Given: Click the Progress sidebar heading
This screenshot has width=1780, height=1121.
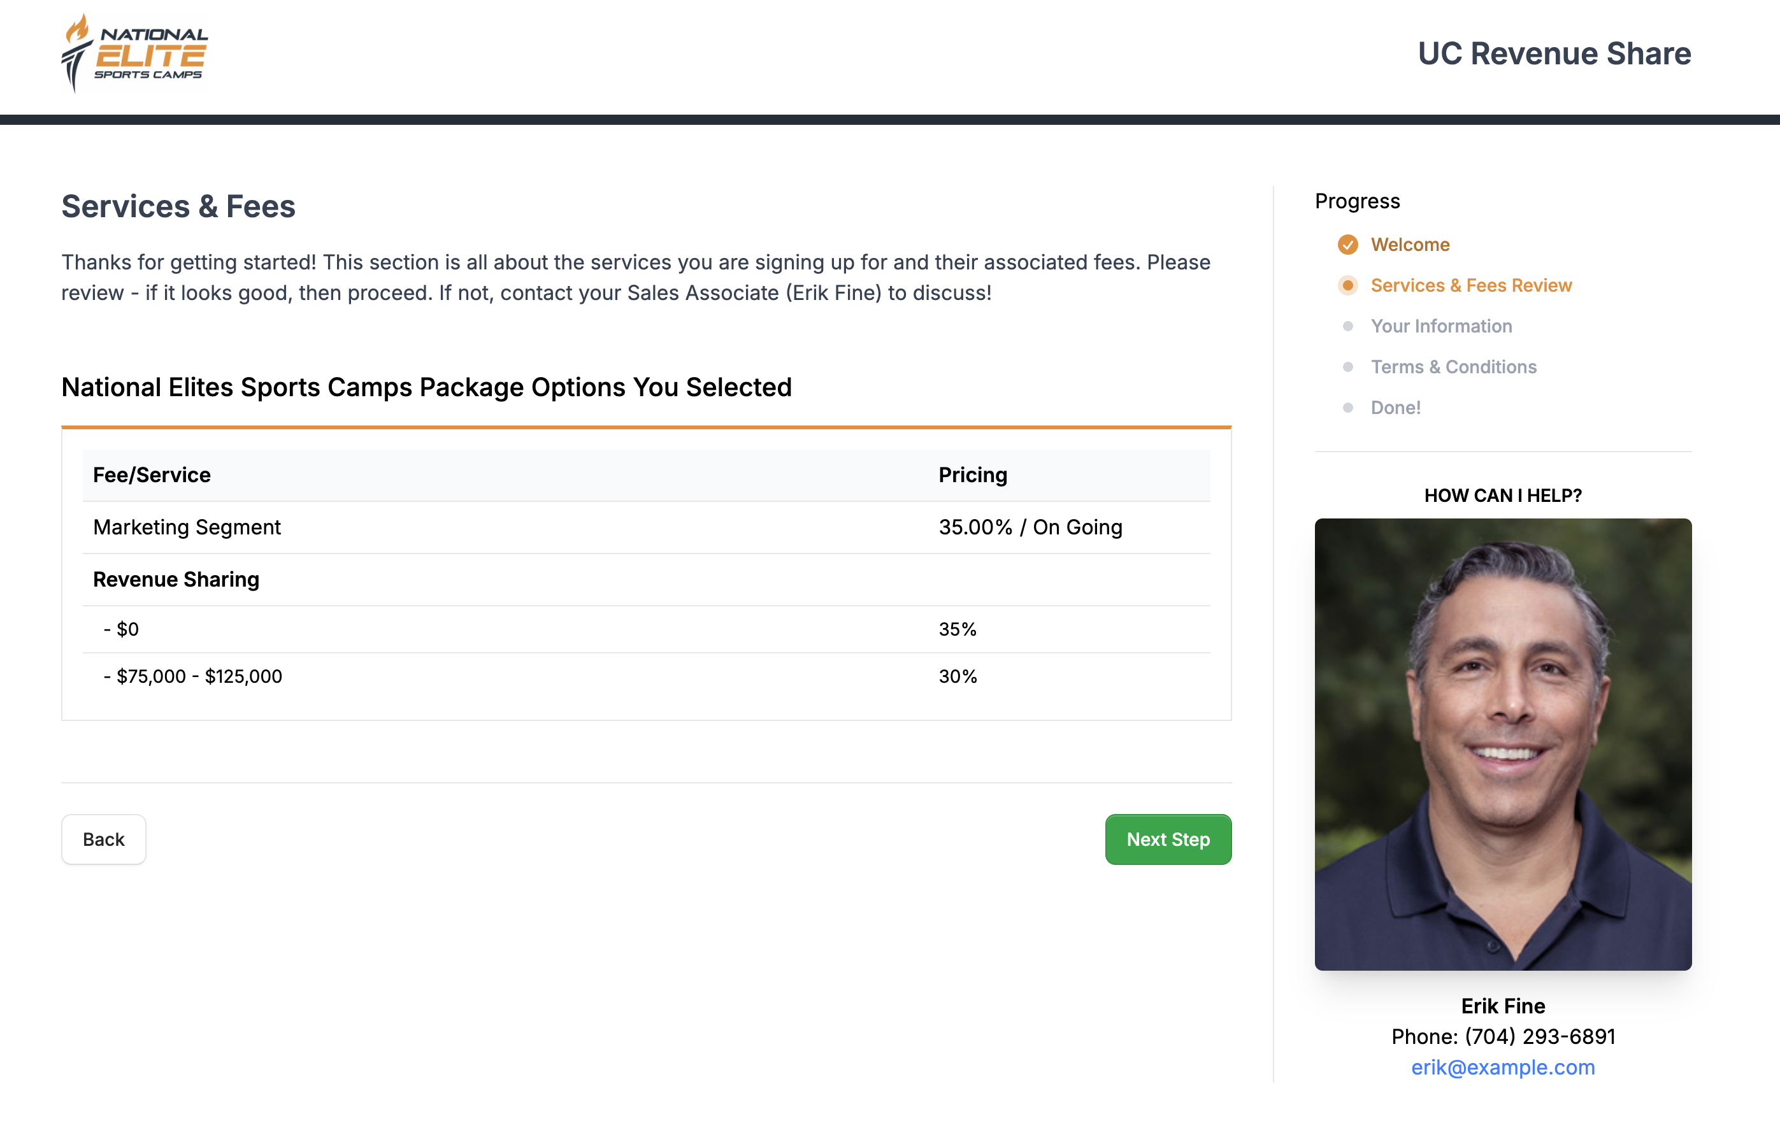Looking at the screenshot, I should pyautogui.click(x=1357, y=201).
